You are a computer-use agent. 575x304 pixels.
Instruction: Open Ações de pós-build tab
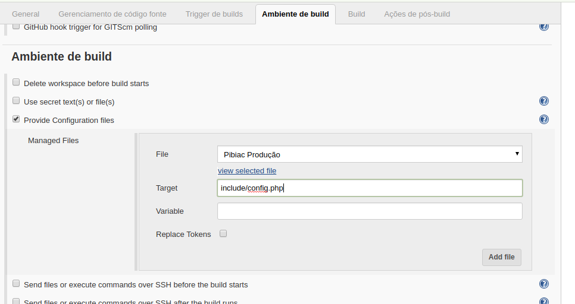point(417,14)
